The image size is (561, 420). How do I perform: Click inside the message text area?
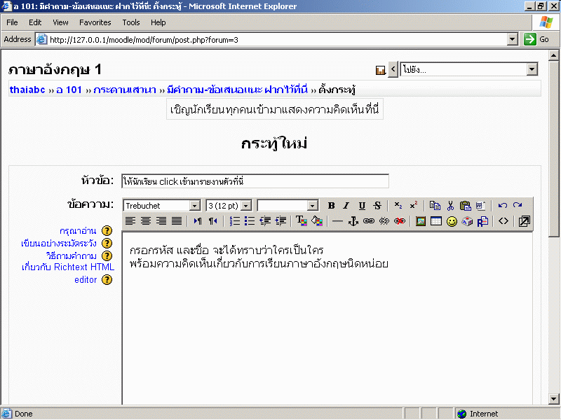(327, 318)
